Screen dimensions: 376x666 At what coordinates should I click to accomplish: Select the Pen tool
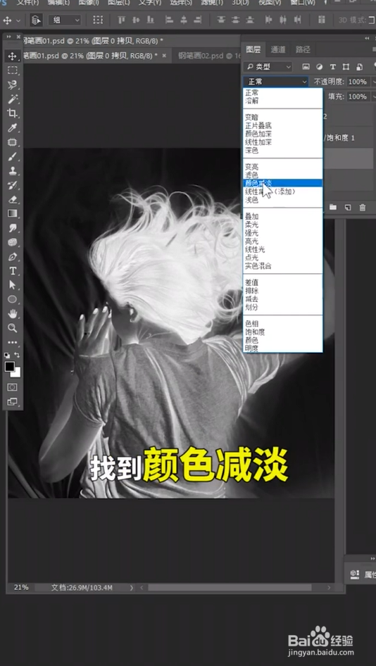(12, 256)
